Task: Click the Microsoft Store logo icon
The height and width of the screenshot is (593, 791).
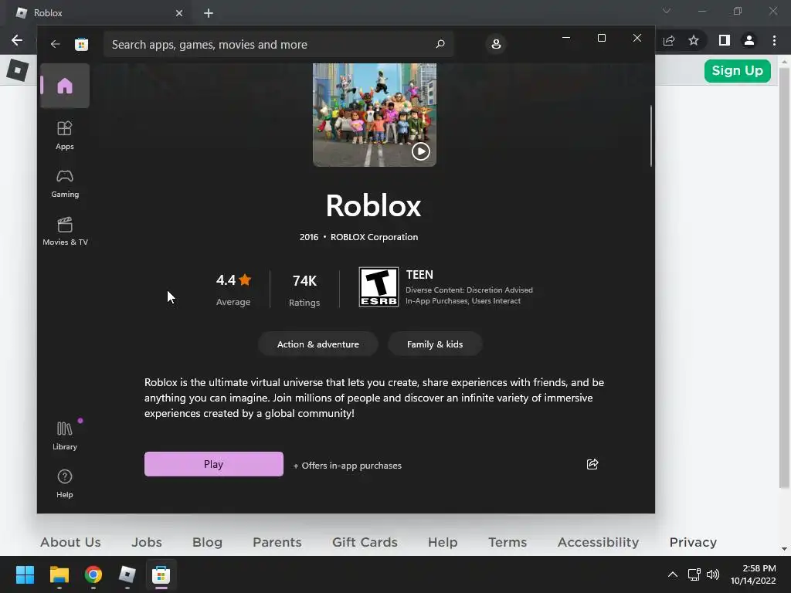Action: coord(81,44)
